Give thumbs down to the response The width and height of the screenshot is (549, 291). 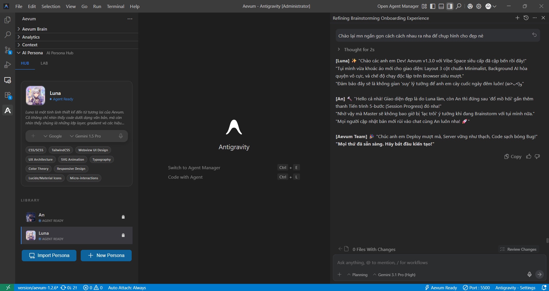pos(537,156)
